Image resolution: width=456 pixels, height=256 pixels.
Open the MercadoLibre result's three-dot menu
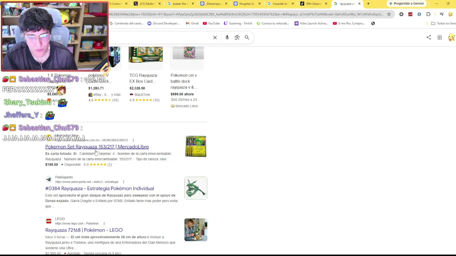coord(133,140)
